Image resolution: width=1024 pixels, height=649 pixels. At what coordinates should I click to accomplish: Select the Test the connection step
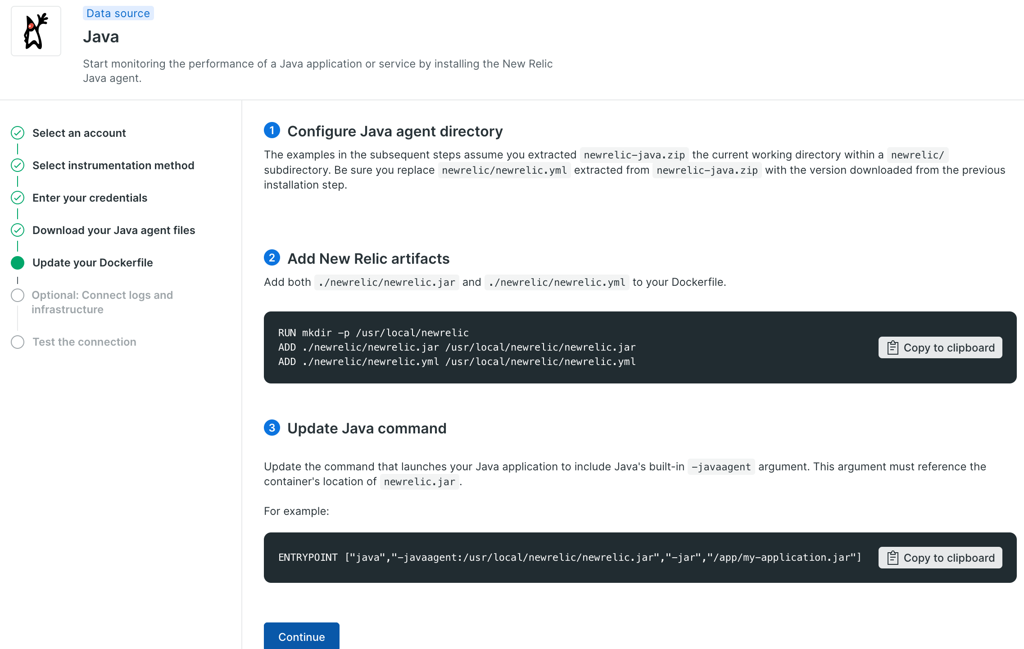[84, 342]
